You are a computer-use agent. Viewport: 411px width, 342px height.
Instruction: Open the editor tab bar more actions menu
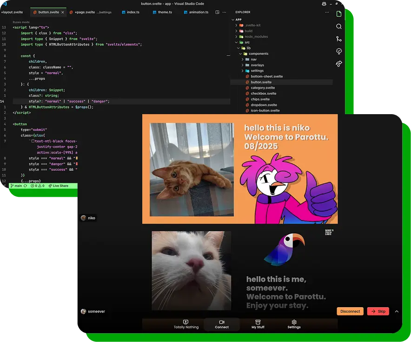click(x=224, y=13)
